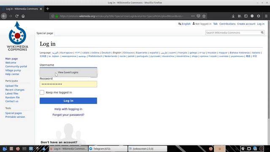Go to the Firefox Home icon

23,16
